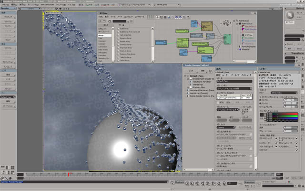Click the Select in Array node icon
The width and height of the screenshot is (305, 191).
[x=118, y=57]
